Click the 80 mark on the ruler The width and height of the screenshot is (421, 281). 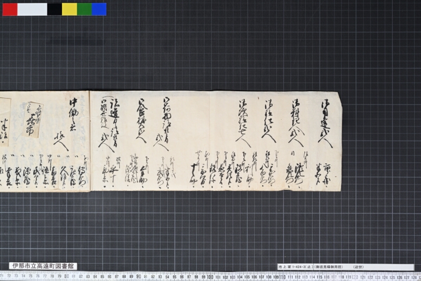67,276
